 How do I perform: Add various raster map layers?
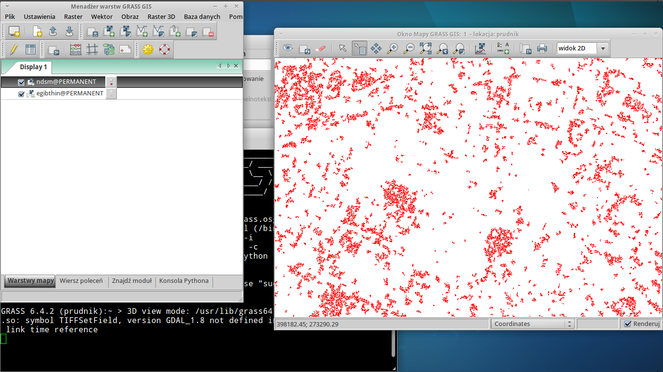pyautogui.click(x=126, y=31)
